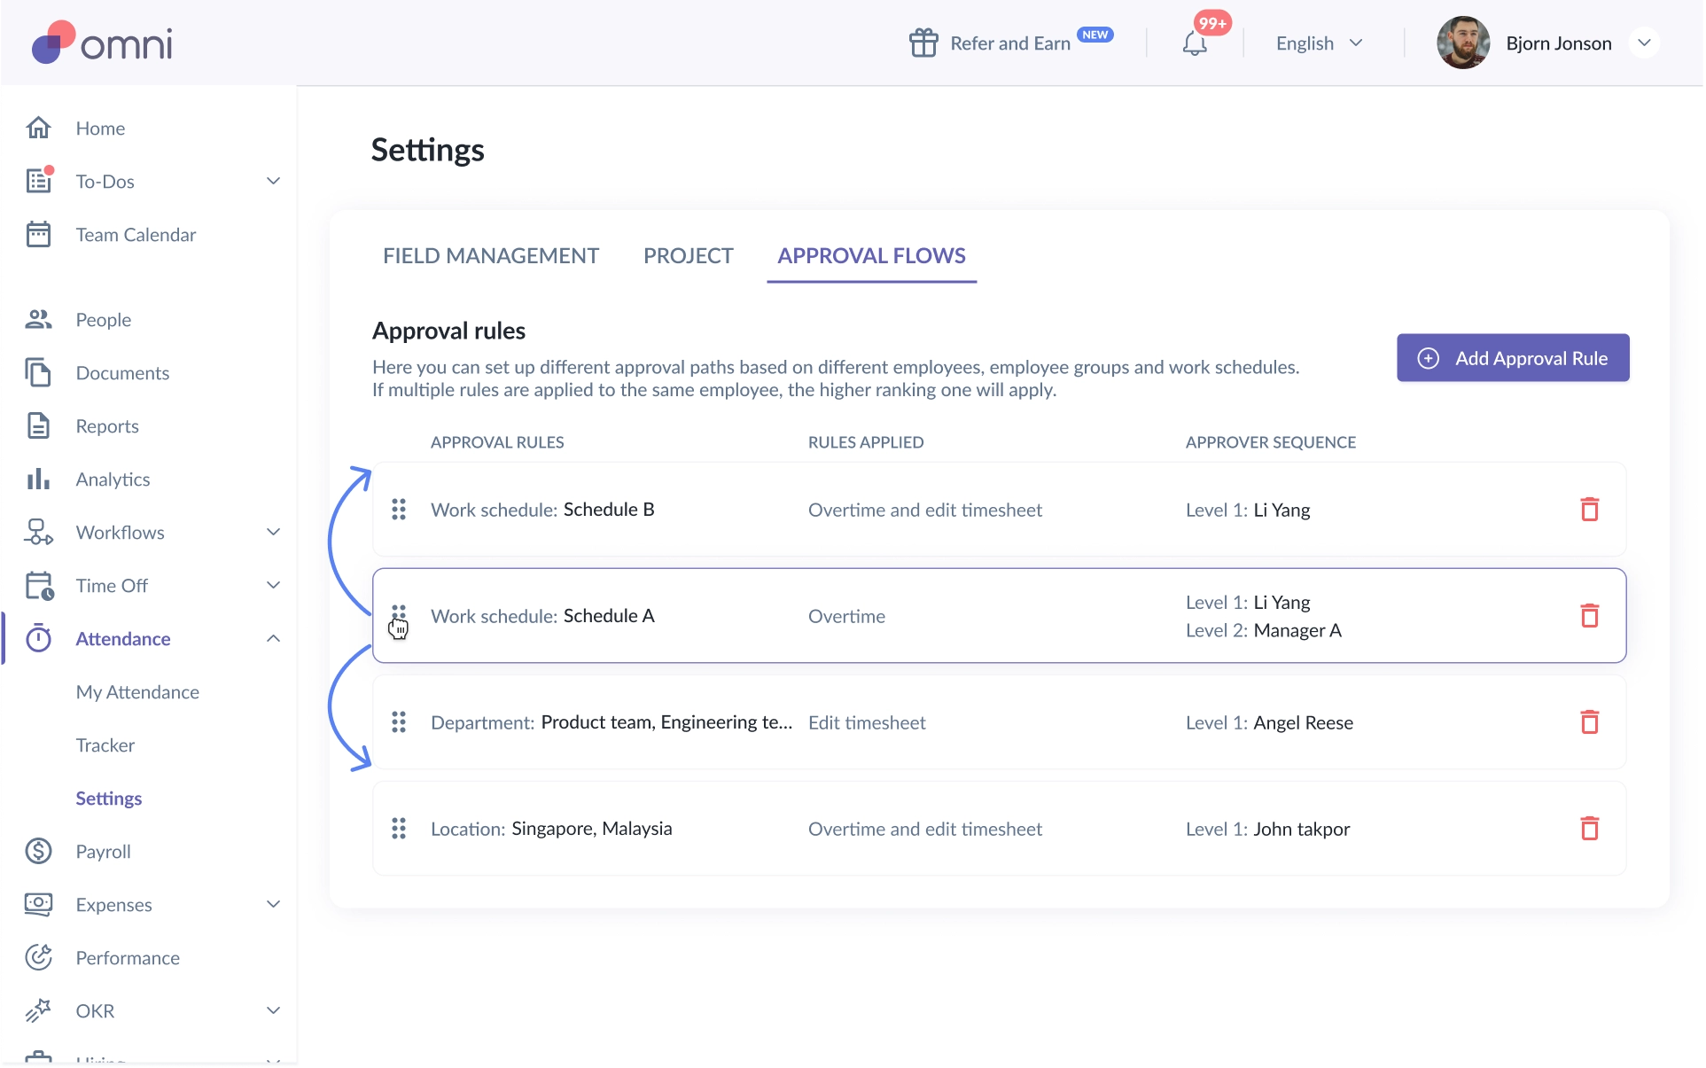Click drag handle of Department rule row

pyautogui.click(x=399, y=722)
